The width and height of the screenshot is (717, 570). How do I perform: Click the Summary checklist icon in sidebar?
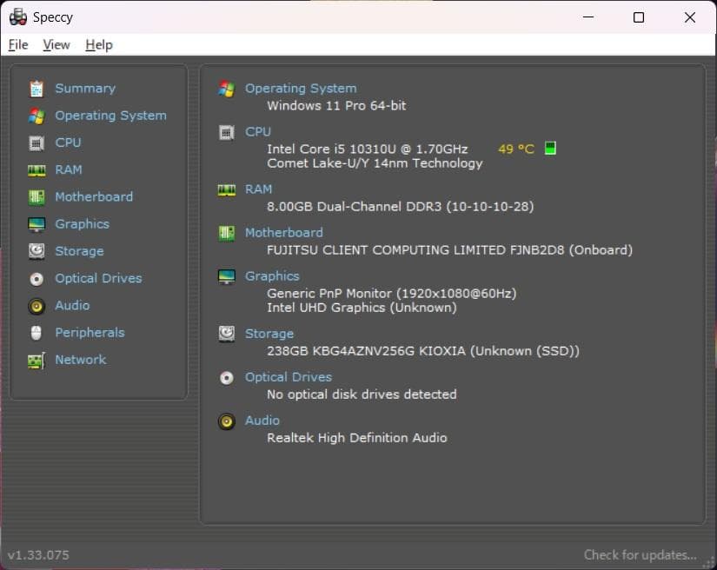(x=36, y=88)
